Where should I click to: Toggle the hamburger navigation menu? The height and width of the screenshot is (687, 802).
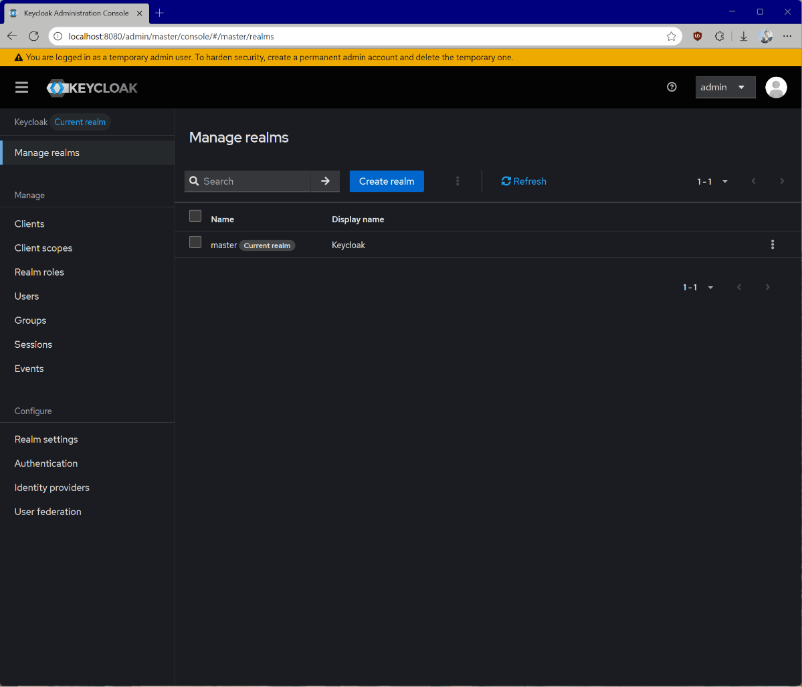[x=21, y=87]
